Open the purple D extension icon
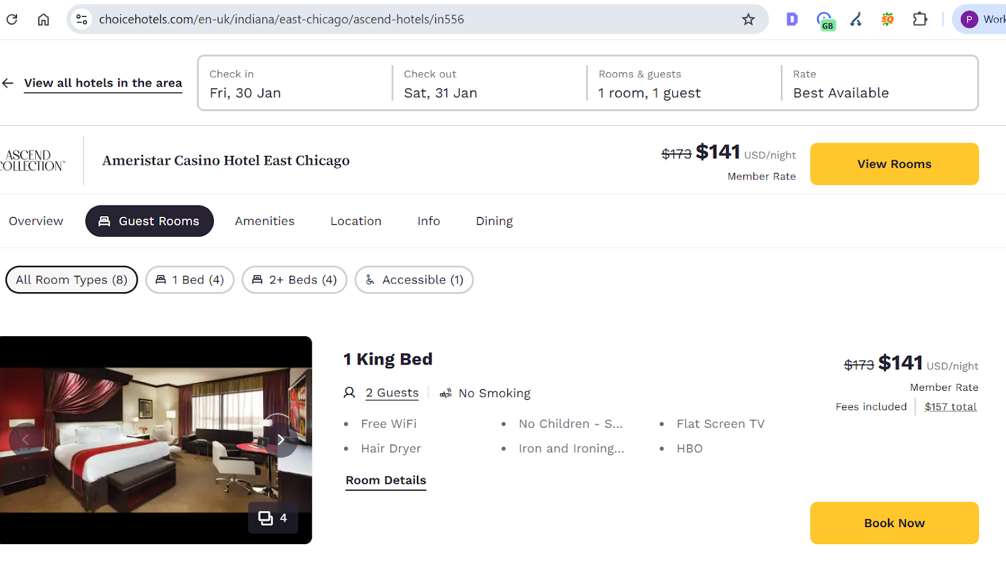1006x563 pixels. [x=792, y=19]
